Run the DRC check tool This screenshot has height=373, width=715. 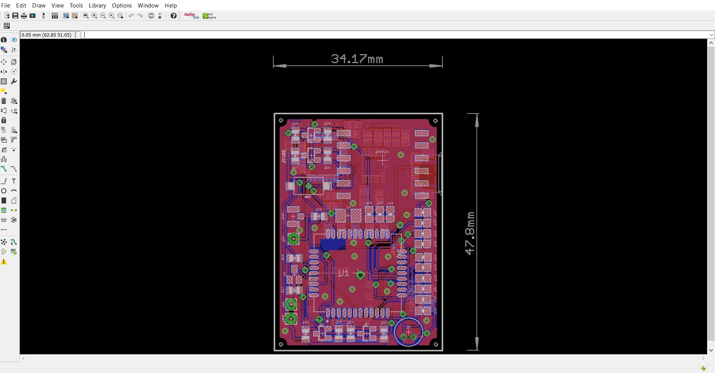(x=14, y=252)
